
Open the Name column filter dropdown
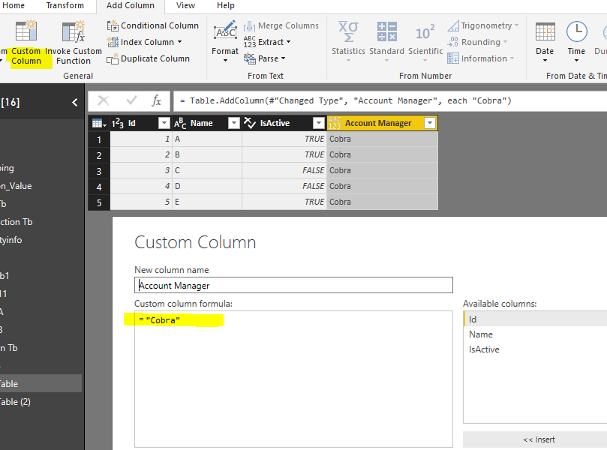coord(234,123)
